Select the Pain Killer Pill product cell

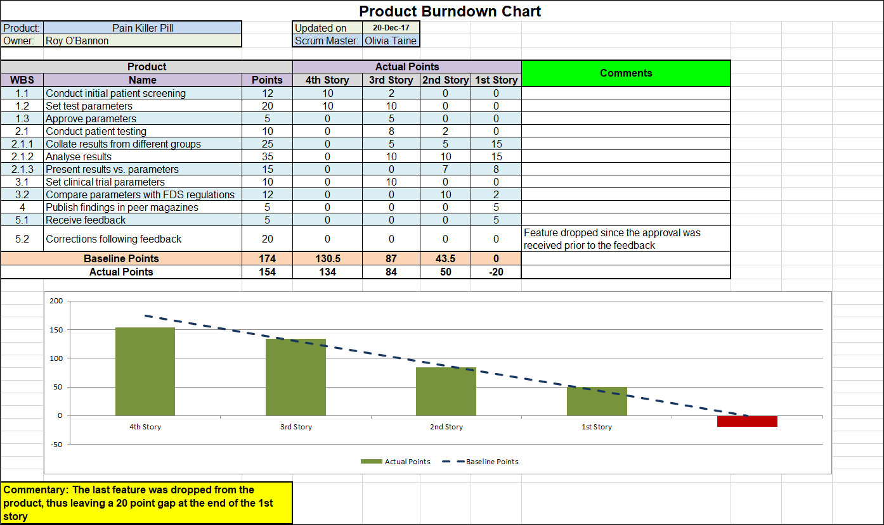coord(143,28)
